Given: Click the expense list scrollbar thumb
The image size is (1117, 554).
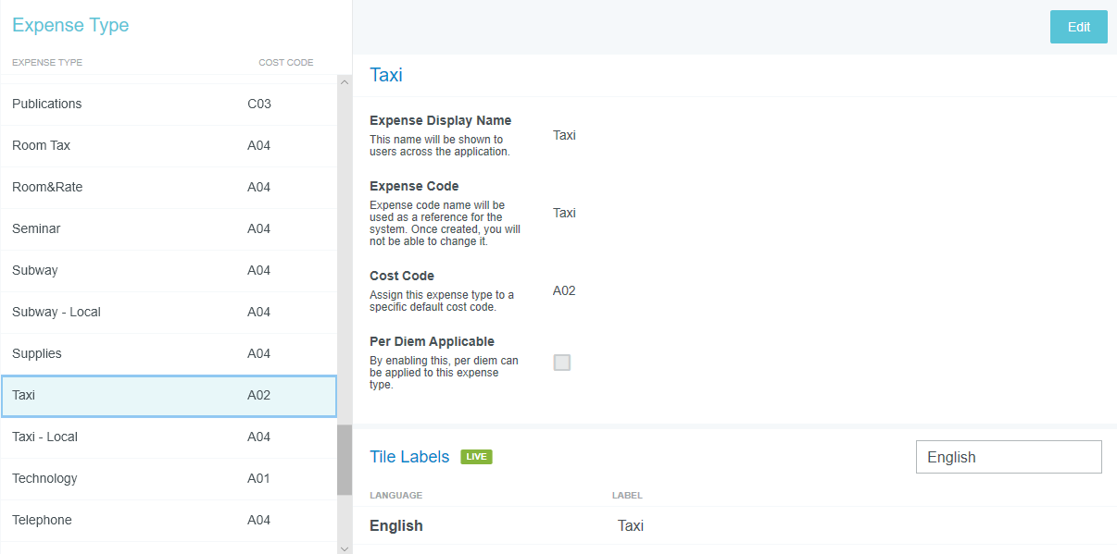Looking at the screenshot, I should (345, 460).
